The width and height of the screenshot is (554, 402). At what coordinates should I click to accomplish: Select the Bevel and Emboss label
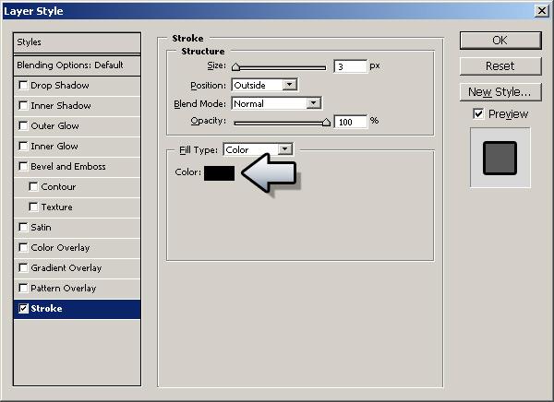(68, 167)
